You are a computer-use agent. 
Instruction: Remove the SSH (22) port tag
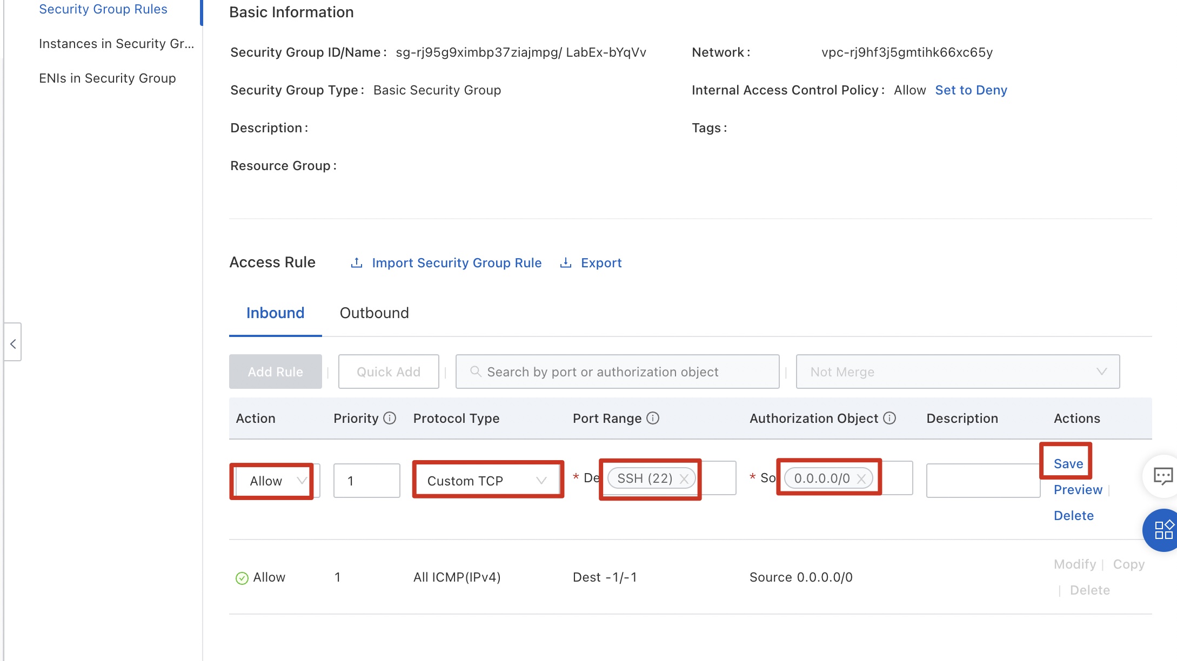[684, 479]
